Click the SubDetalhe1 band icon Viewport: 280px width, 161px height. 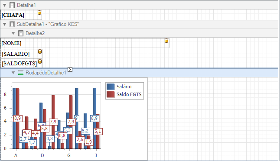(12, 24)
